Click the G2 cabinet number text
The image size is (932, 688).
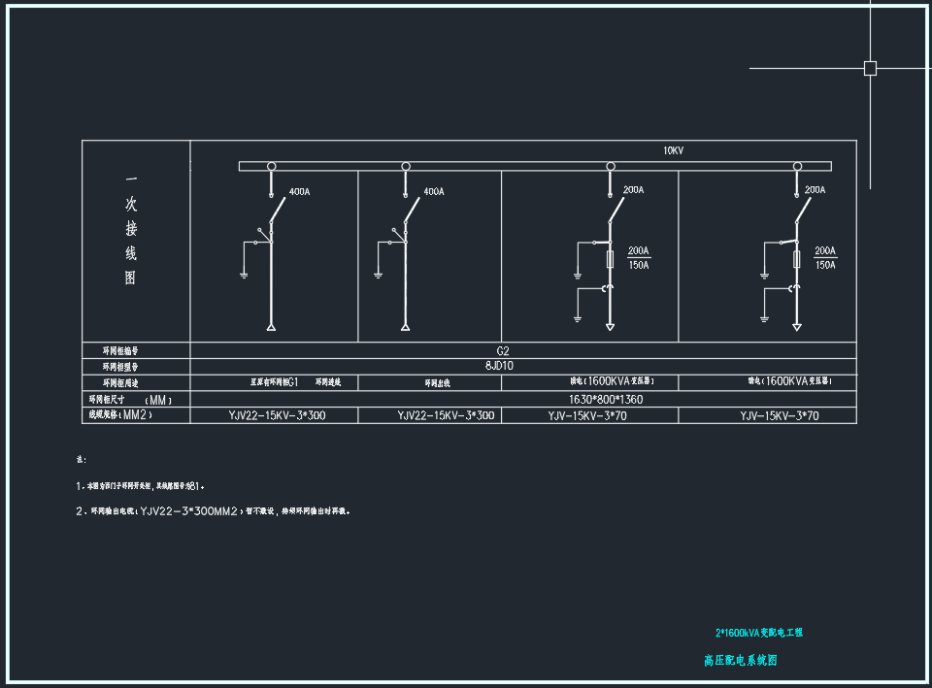click(502, 350)
